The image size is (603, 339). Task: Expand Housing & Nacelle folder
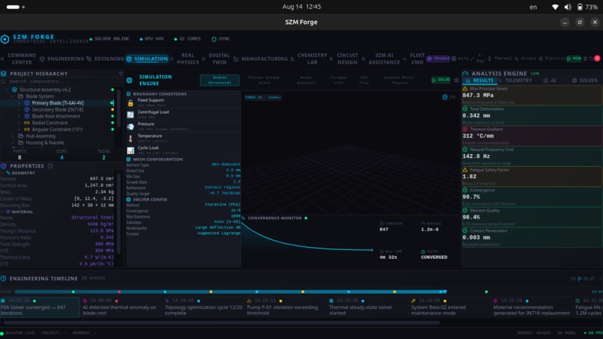[13, 142]
